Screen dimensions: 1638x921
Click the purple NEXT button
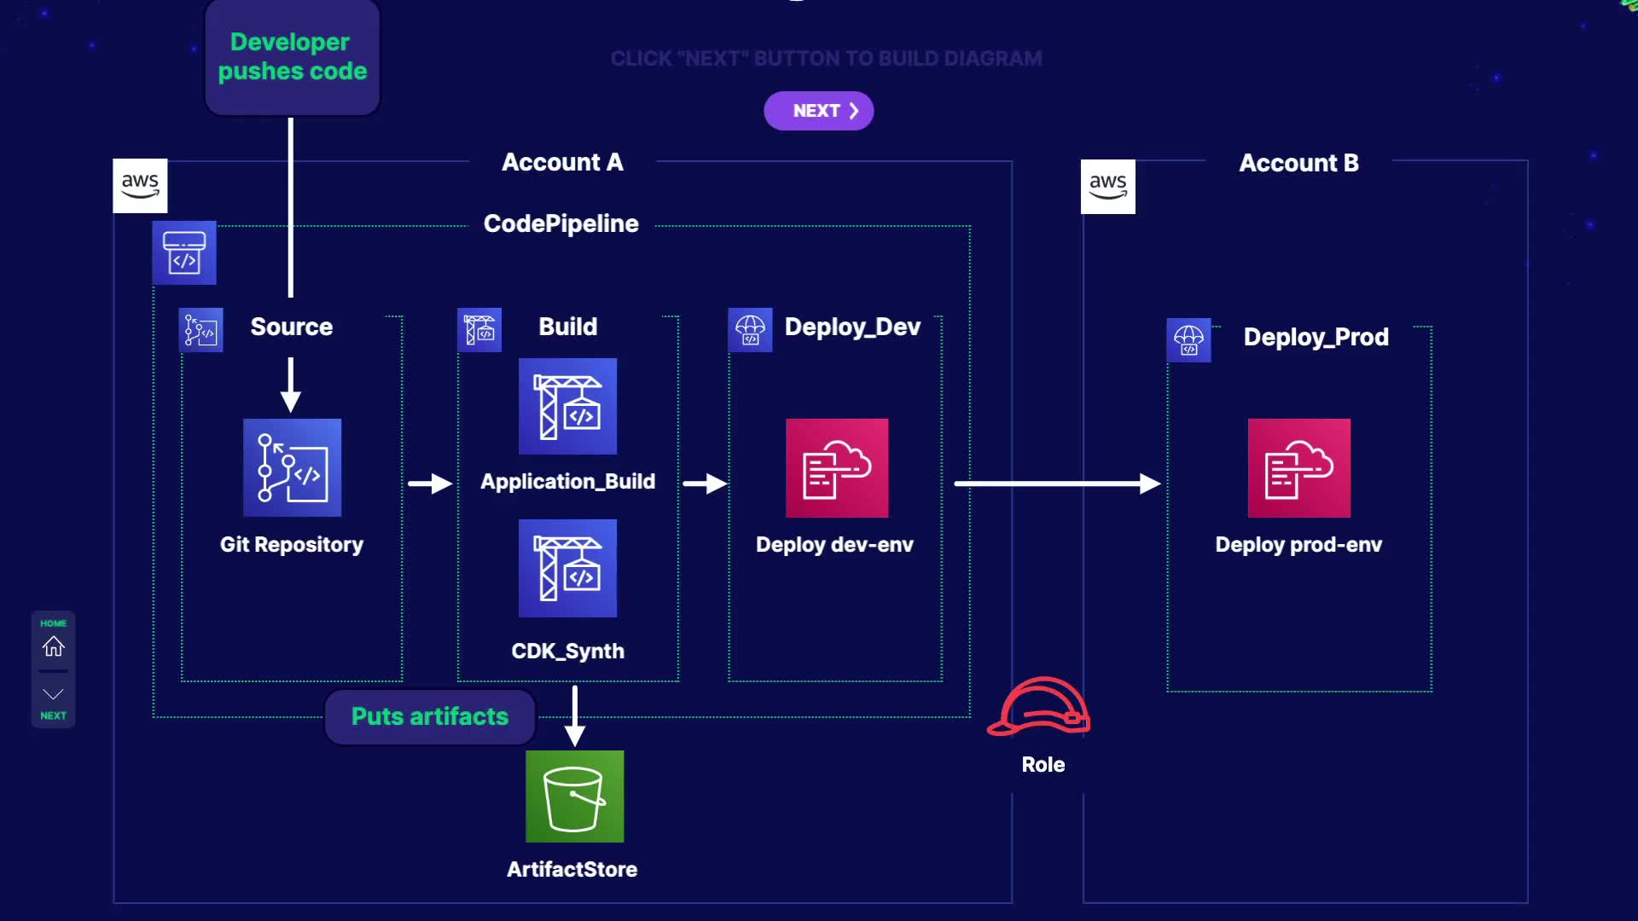tap(818, 111)
